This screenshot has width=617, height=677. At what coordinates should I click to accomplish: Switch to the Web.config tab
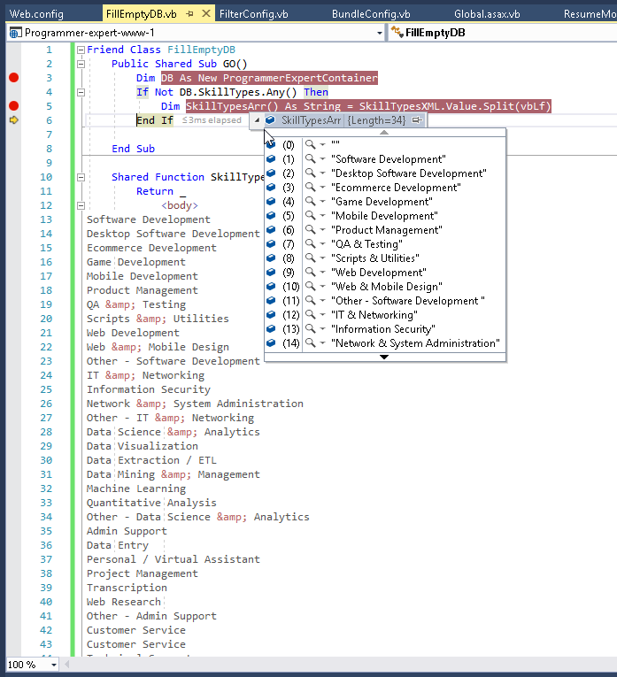(x=36, y=14)
